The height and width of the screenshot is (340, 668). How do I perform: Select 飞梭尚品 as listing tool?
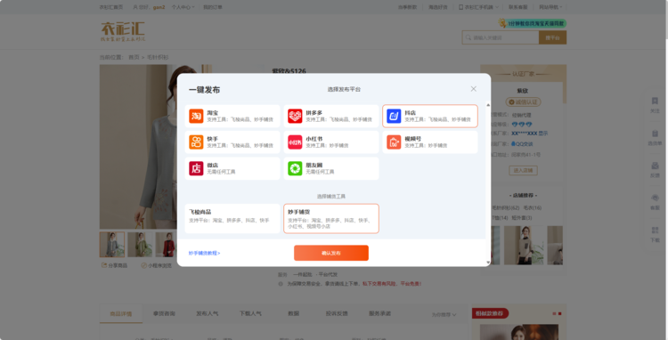(x=232, y=218)
